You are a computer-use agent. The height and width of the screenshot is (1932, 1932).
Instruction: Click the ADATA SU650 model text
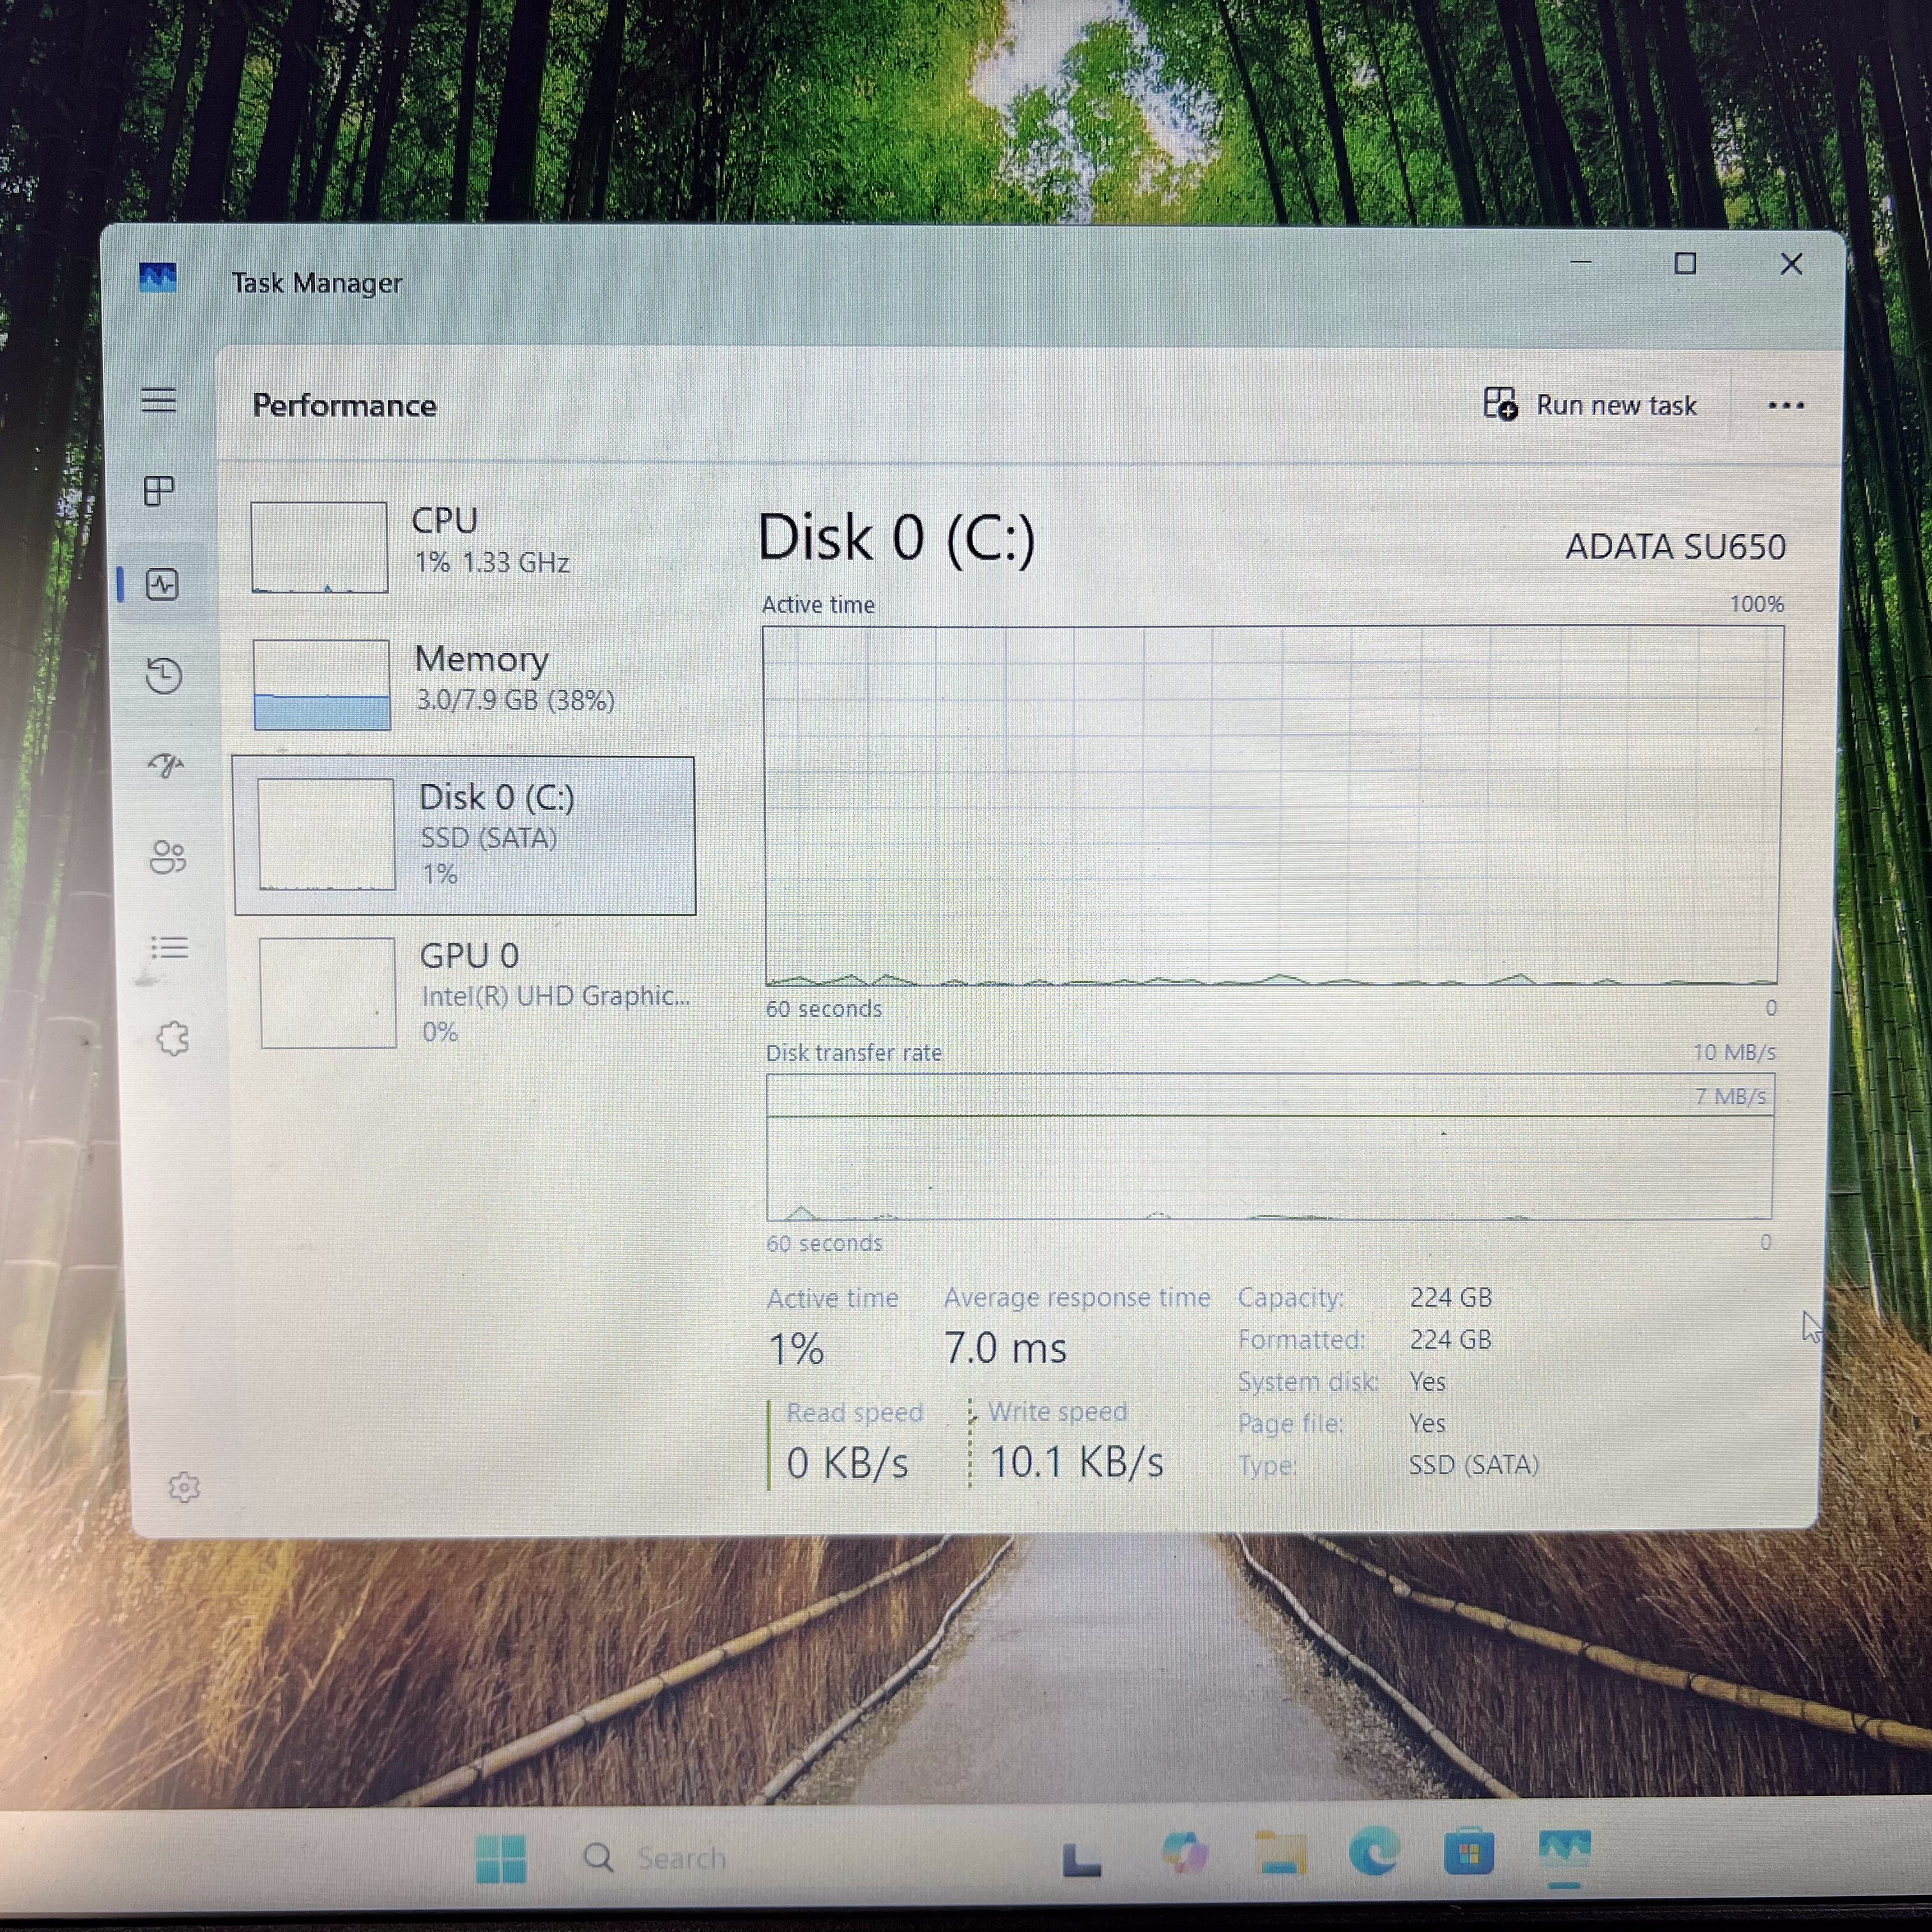[1675, 547]
